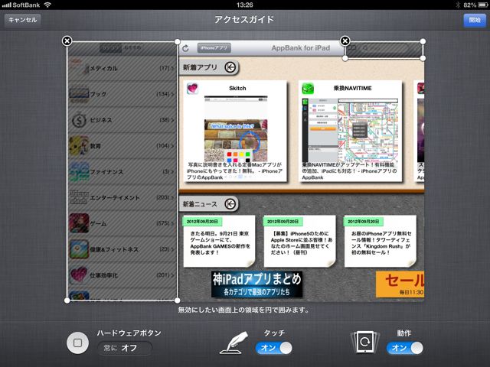Tap the 仕事効率化 heart icon
The image size is (490, 367).
[79, 274]
